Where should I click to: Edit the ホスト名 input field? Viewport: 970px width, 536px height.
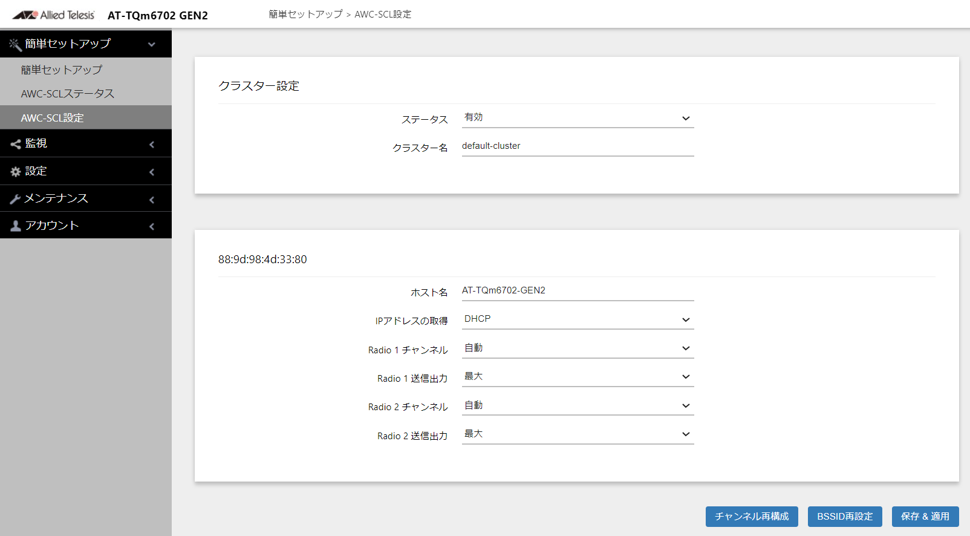[578, 291]
